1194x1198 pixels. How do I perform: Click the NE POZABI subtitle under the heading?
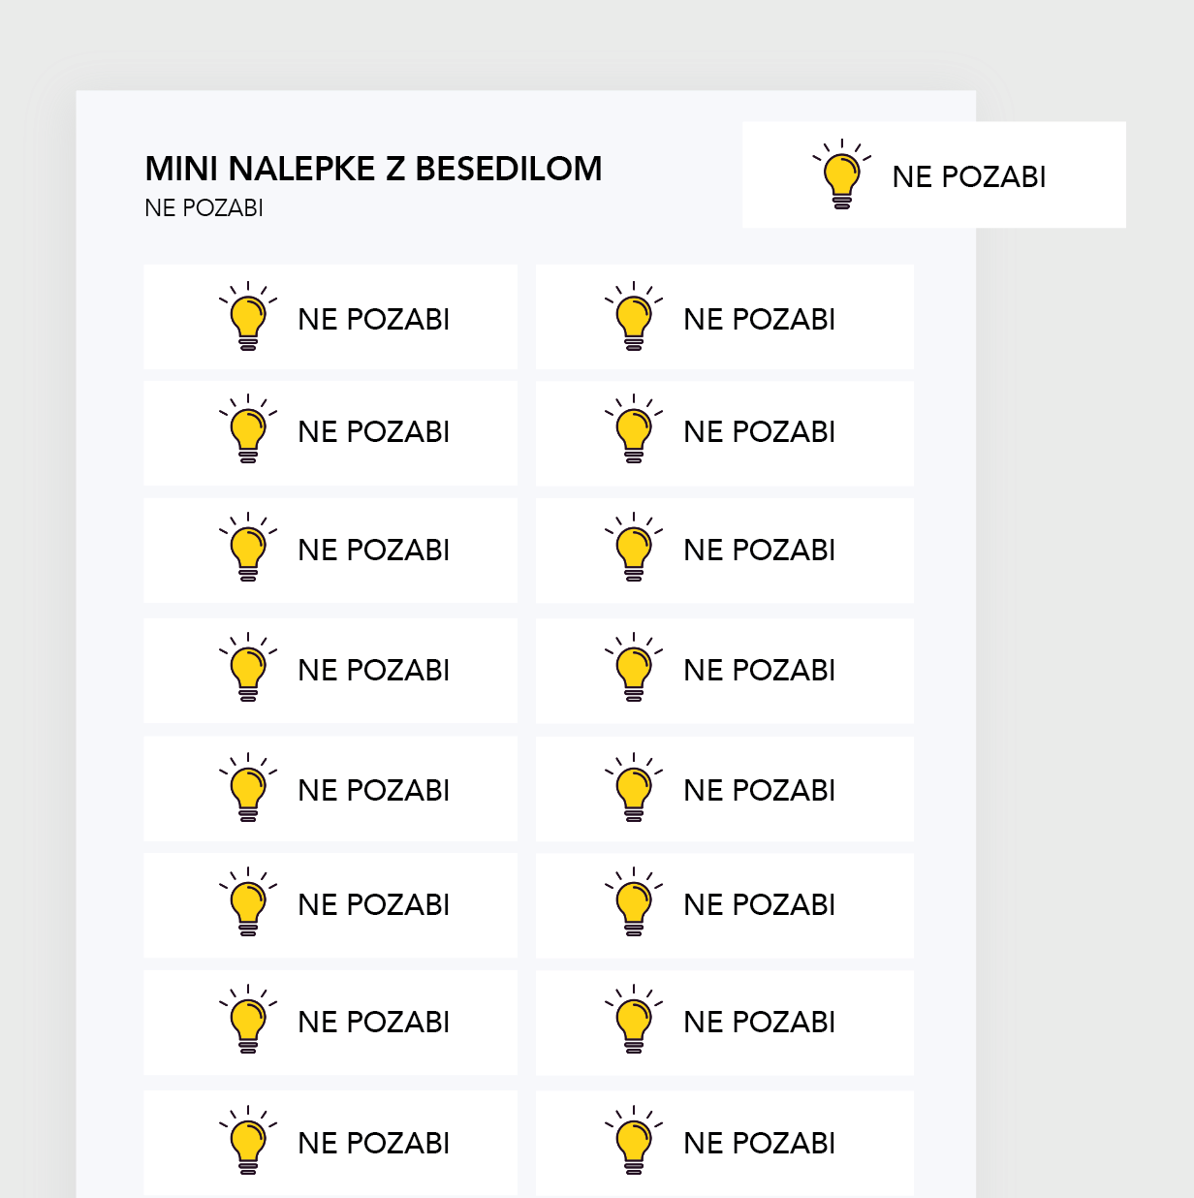pyautogui.click(x=204, y=208)
